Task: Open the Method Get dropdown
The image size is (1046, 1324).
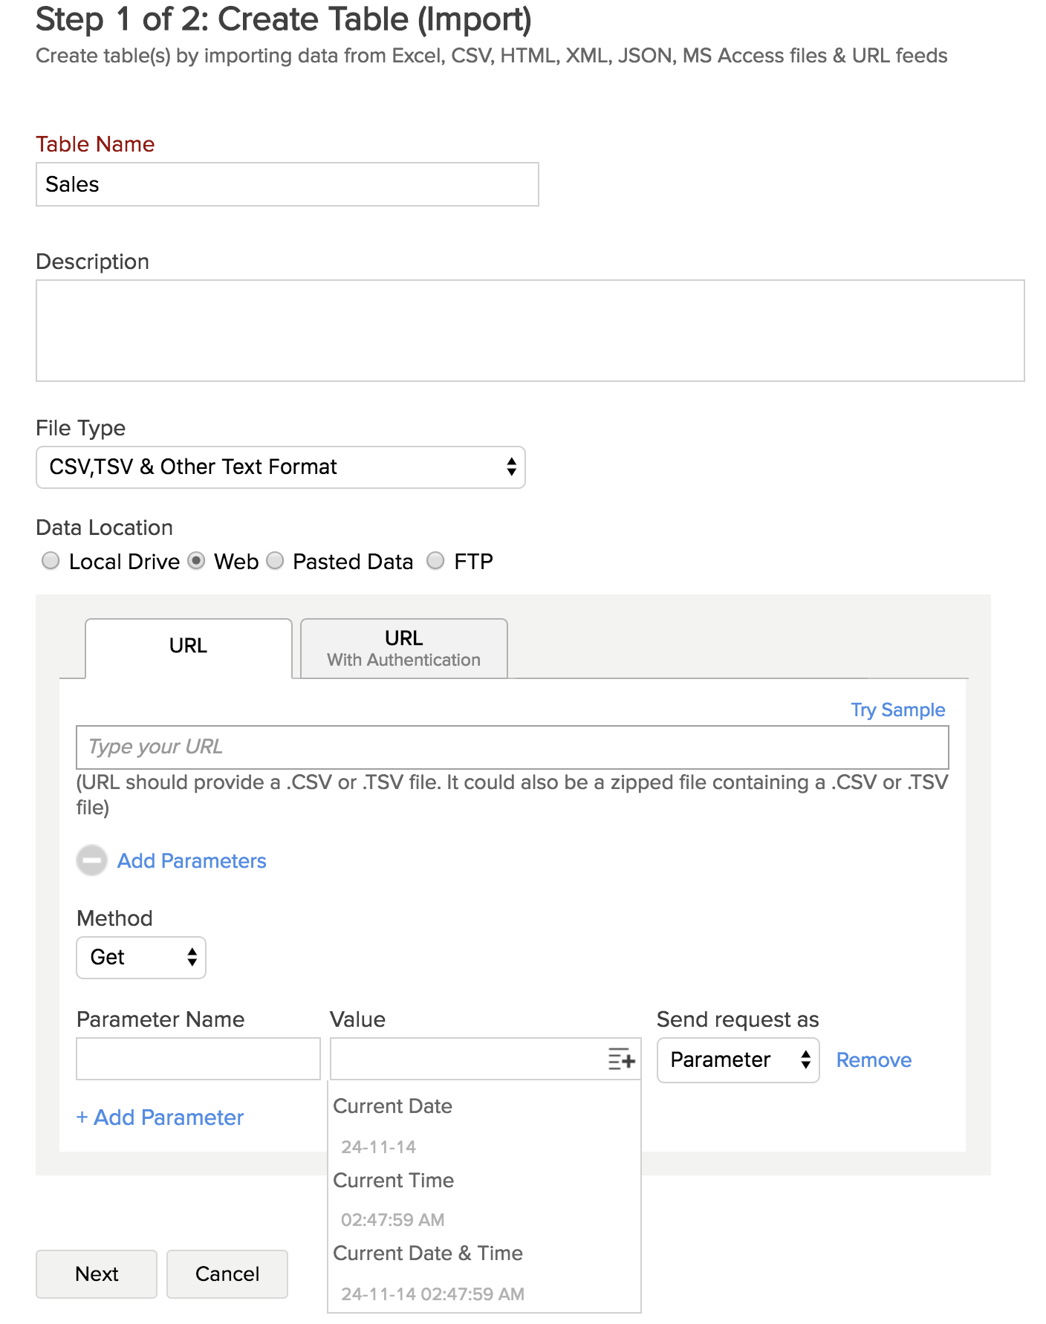Action: [141, 958]
